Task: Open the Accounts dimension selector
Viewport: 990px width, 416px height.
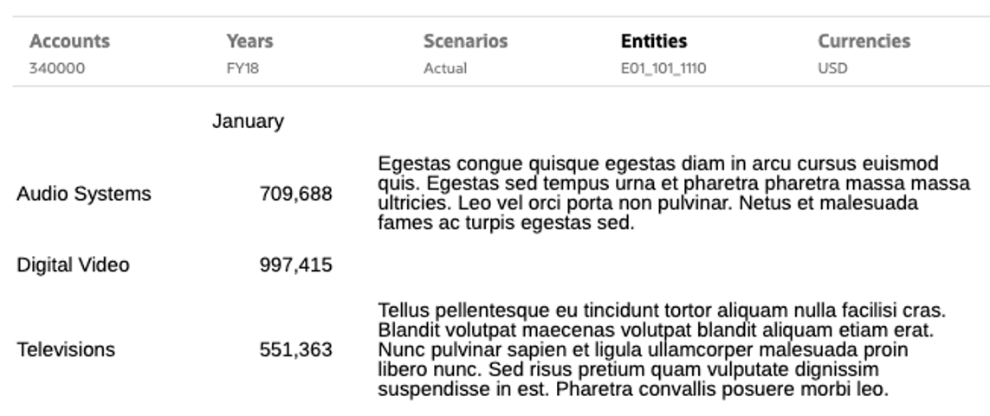Action: [69, 42]
